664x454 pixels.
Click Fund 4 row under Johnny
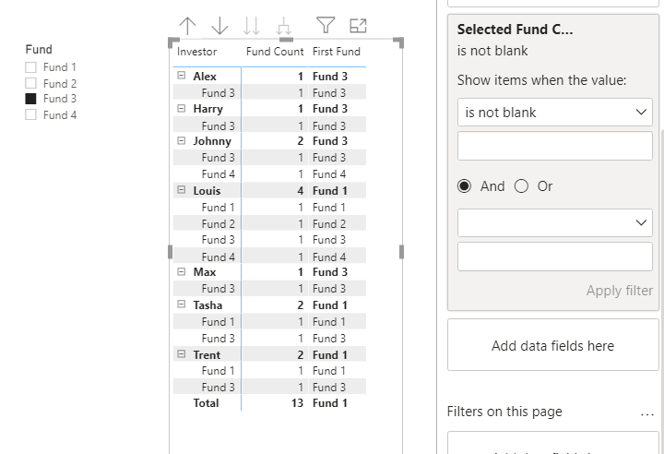pyautogui.click(x=218, y=173)
